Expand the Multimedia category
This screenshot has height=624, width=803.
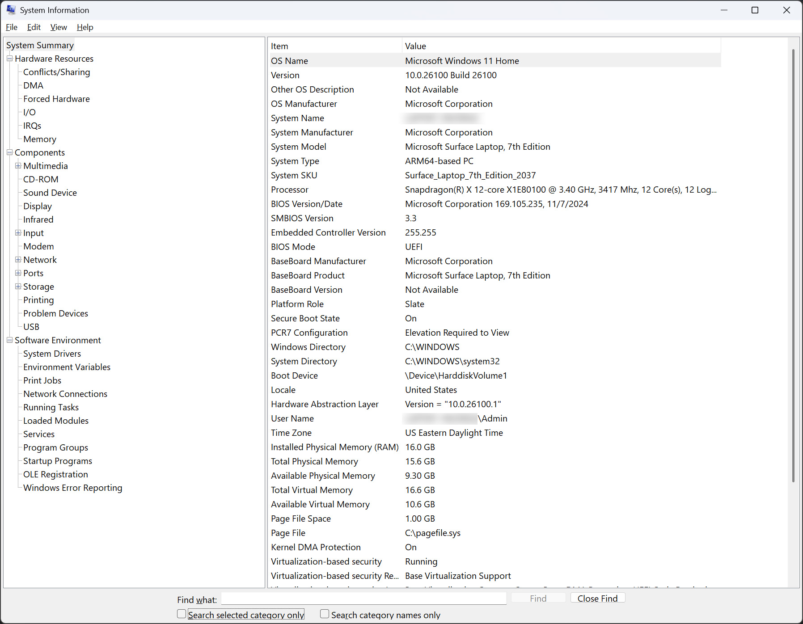(18, 166)
